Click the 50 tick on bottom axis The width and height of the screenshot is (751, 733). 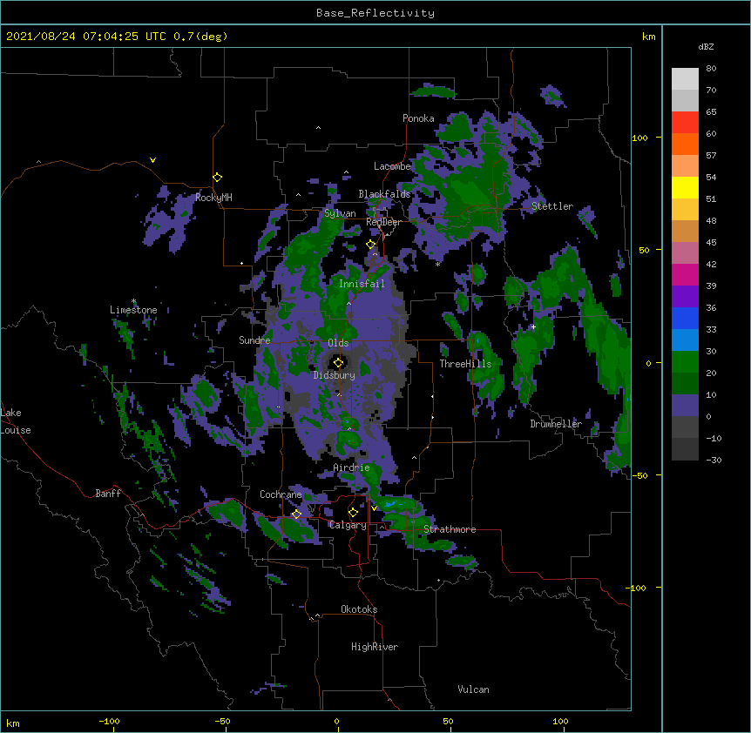(x=449, y=721)
